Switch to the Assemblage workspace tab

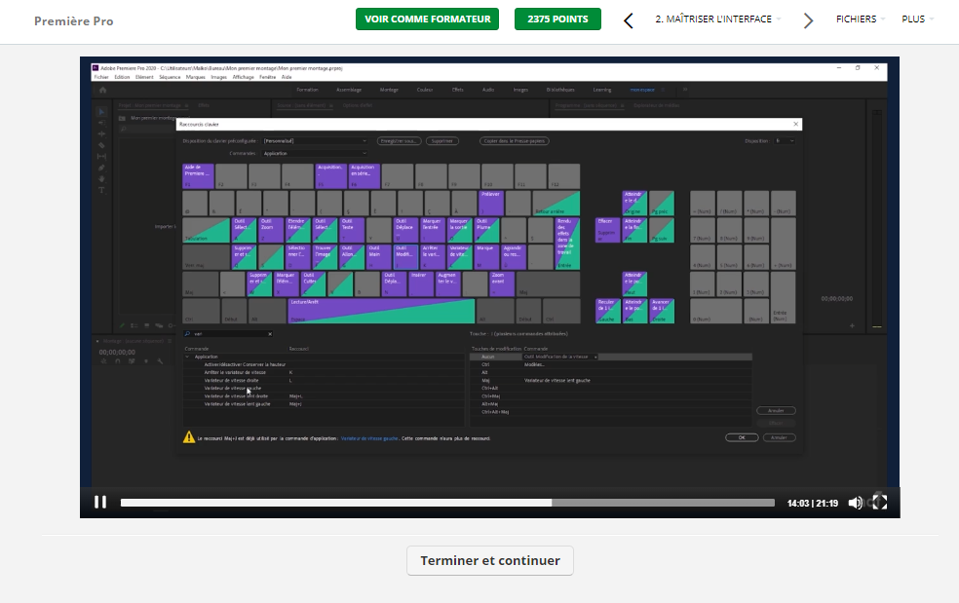(x=349, y=90)
